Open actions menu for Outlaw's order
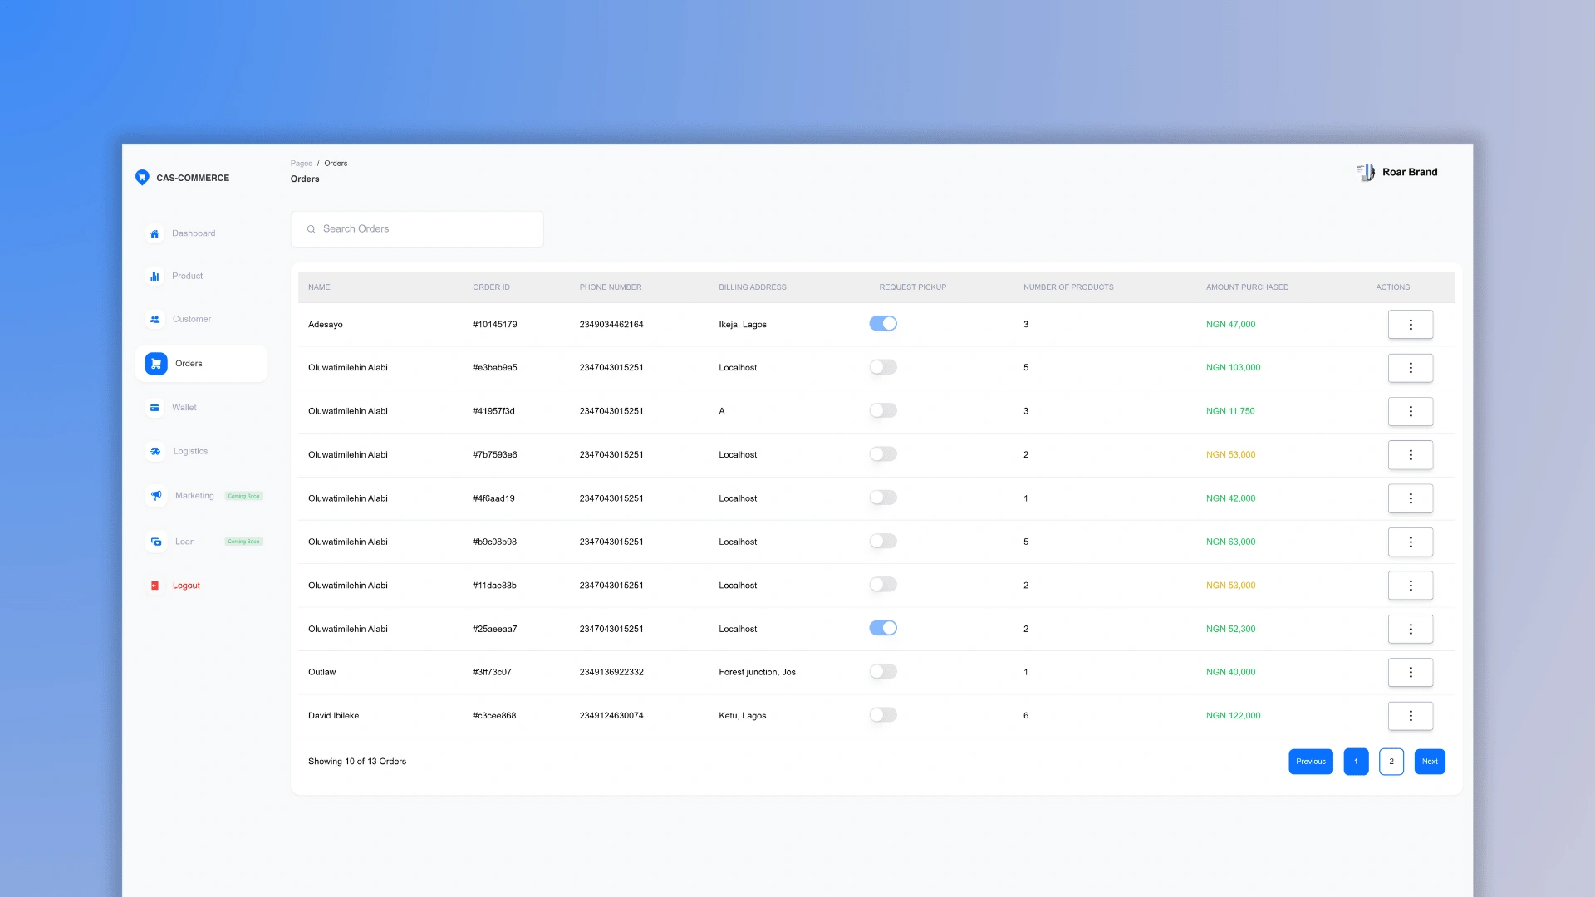 1411,673
